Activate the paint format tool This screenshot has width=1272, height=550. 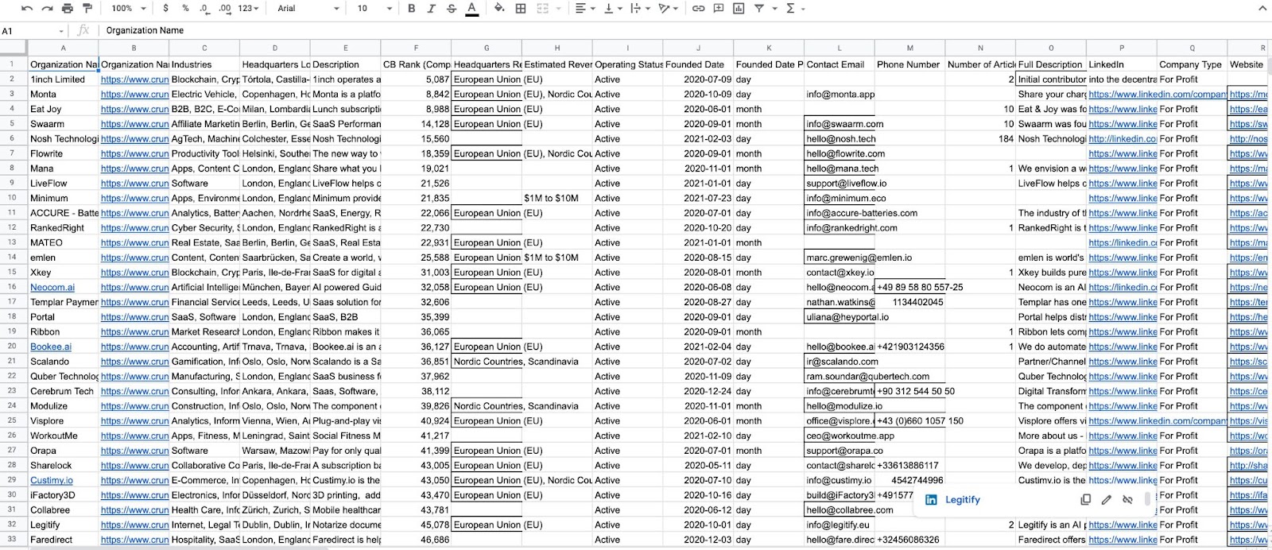[87, 8]
